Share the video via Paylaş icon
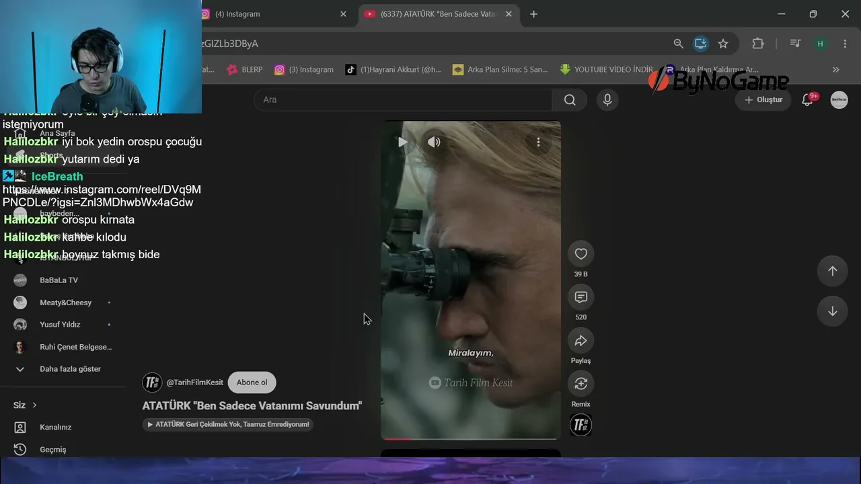The image size is (861, 484). pos(581,341)
